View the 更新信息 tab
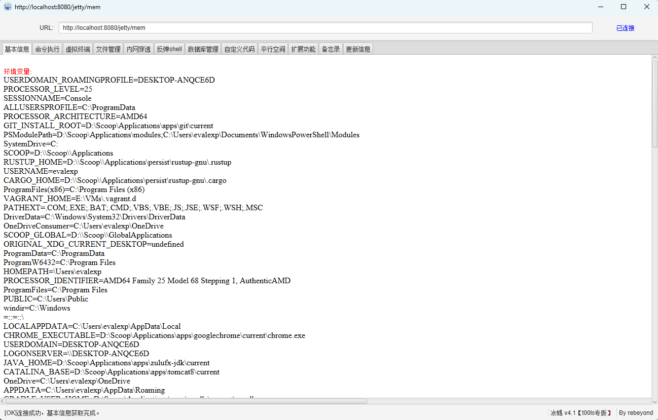The height and width of the screenshot is (420, 658). 358,49
